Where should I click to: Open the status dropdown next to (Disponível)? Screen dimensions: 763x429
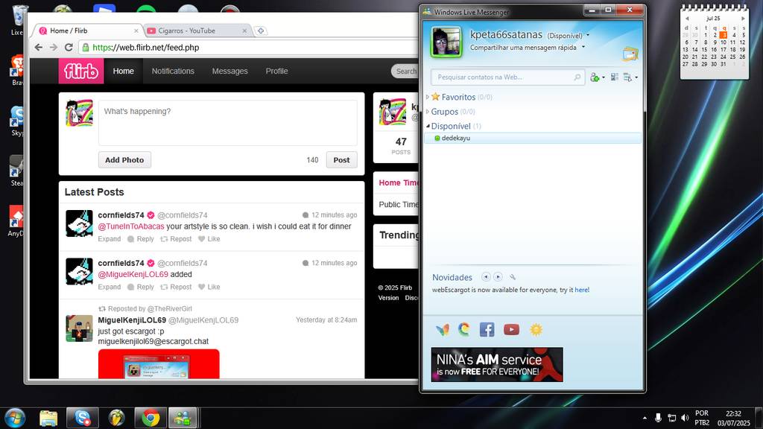coord(588,35)
